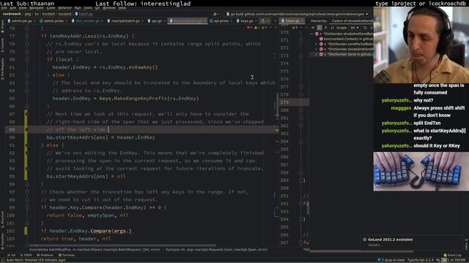Open the Navigate menu

(36, 8)
